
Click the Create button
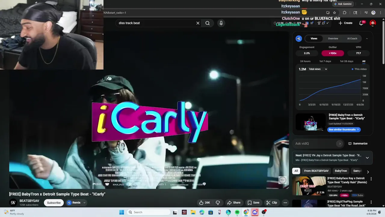[345, 23]
